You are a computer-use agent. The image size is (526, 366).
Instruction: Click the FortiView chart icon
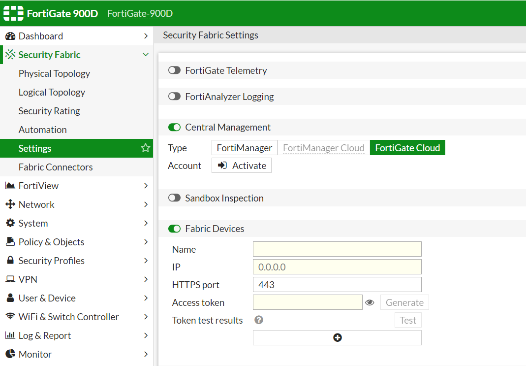10,186
